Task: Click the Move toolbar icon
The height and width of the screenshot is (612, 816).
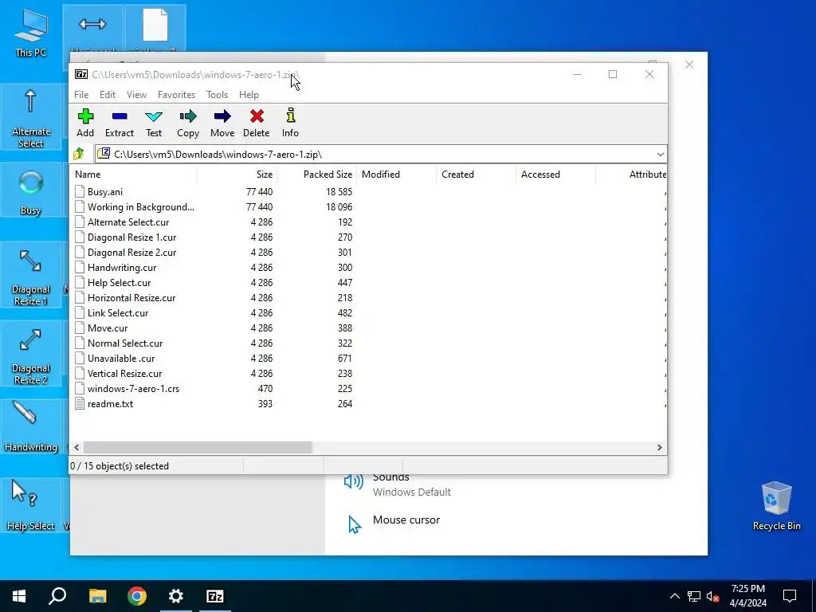Action: [x=222, y=124]
